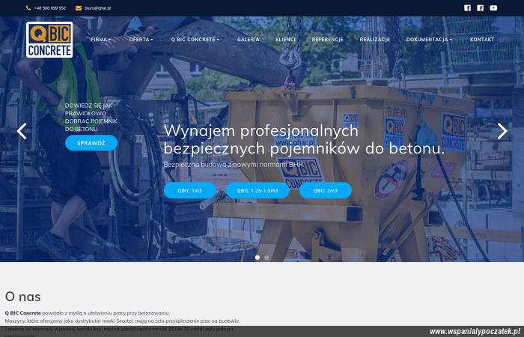Viewport: 524px width, 337px height.
Task: Go to next slide arrow
Action: click(502, 131)
